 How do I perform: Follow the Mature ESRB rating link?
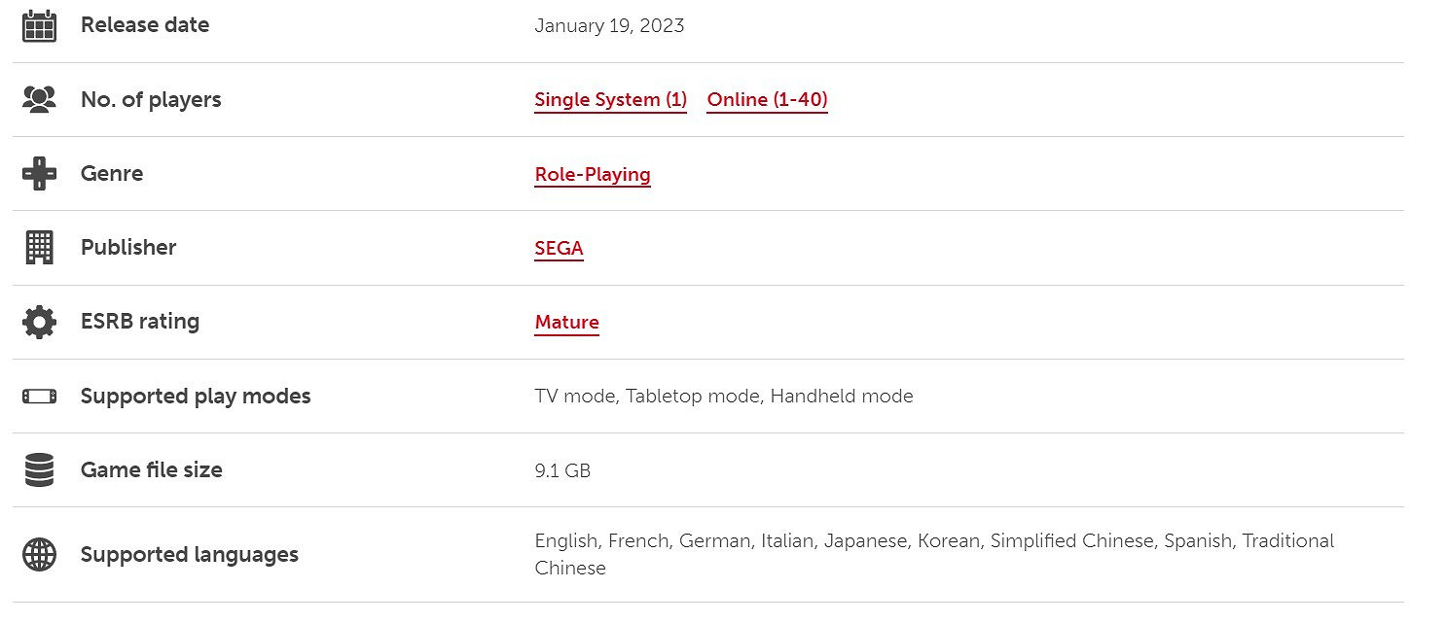coord(566,323)
